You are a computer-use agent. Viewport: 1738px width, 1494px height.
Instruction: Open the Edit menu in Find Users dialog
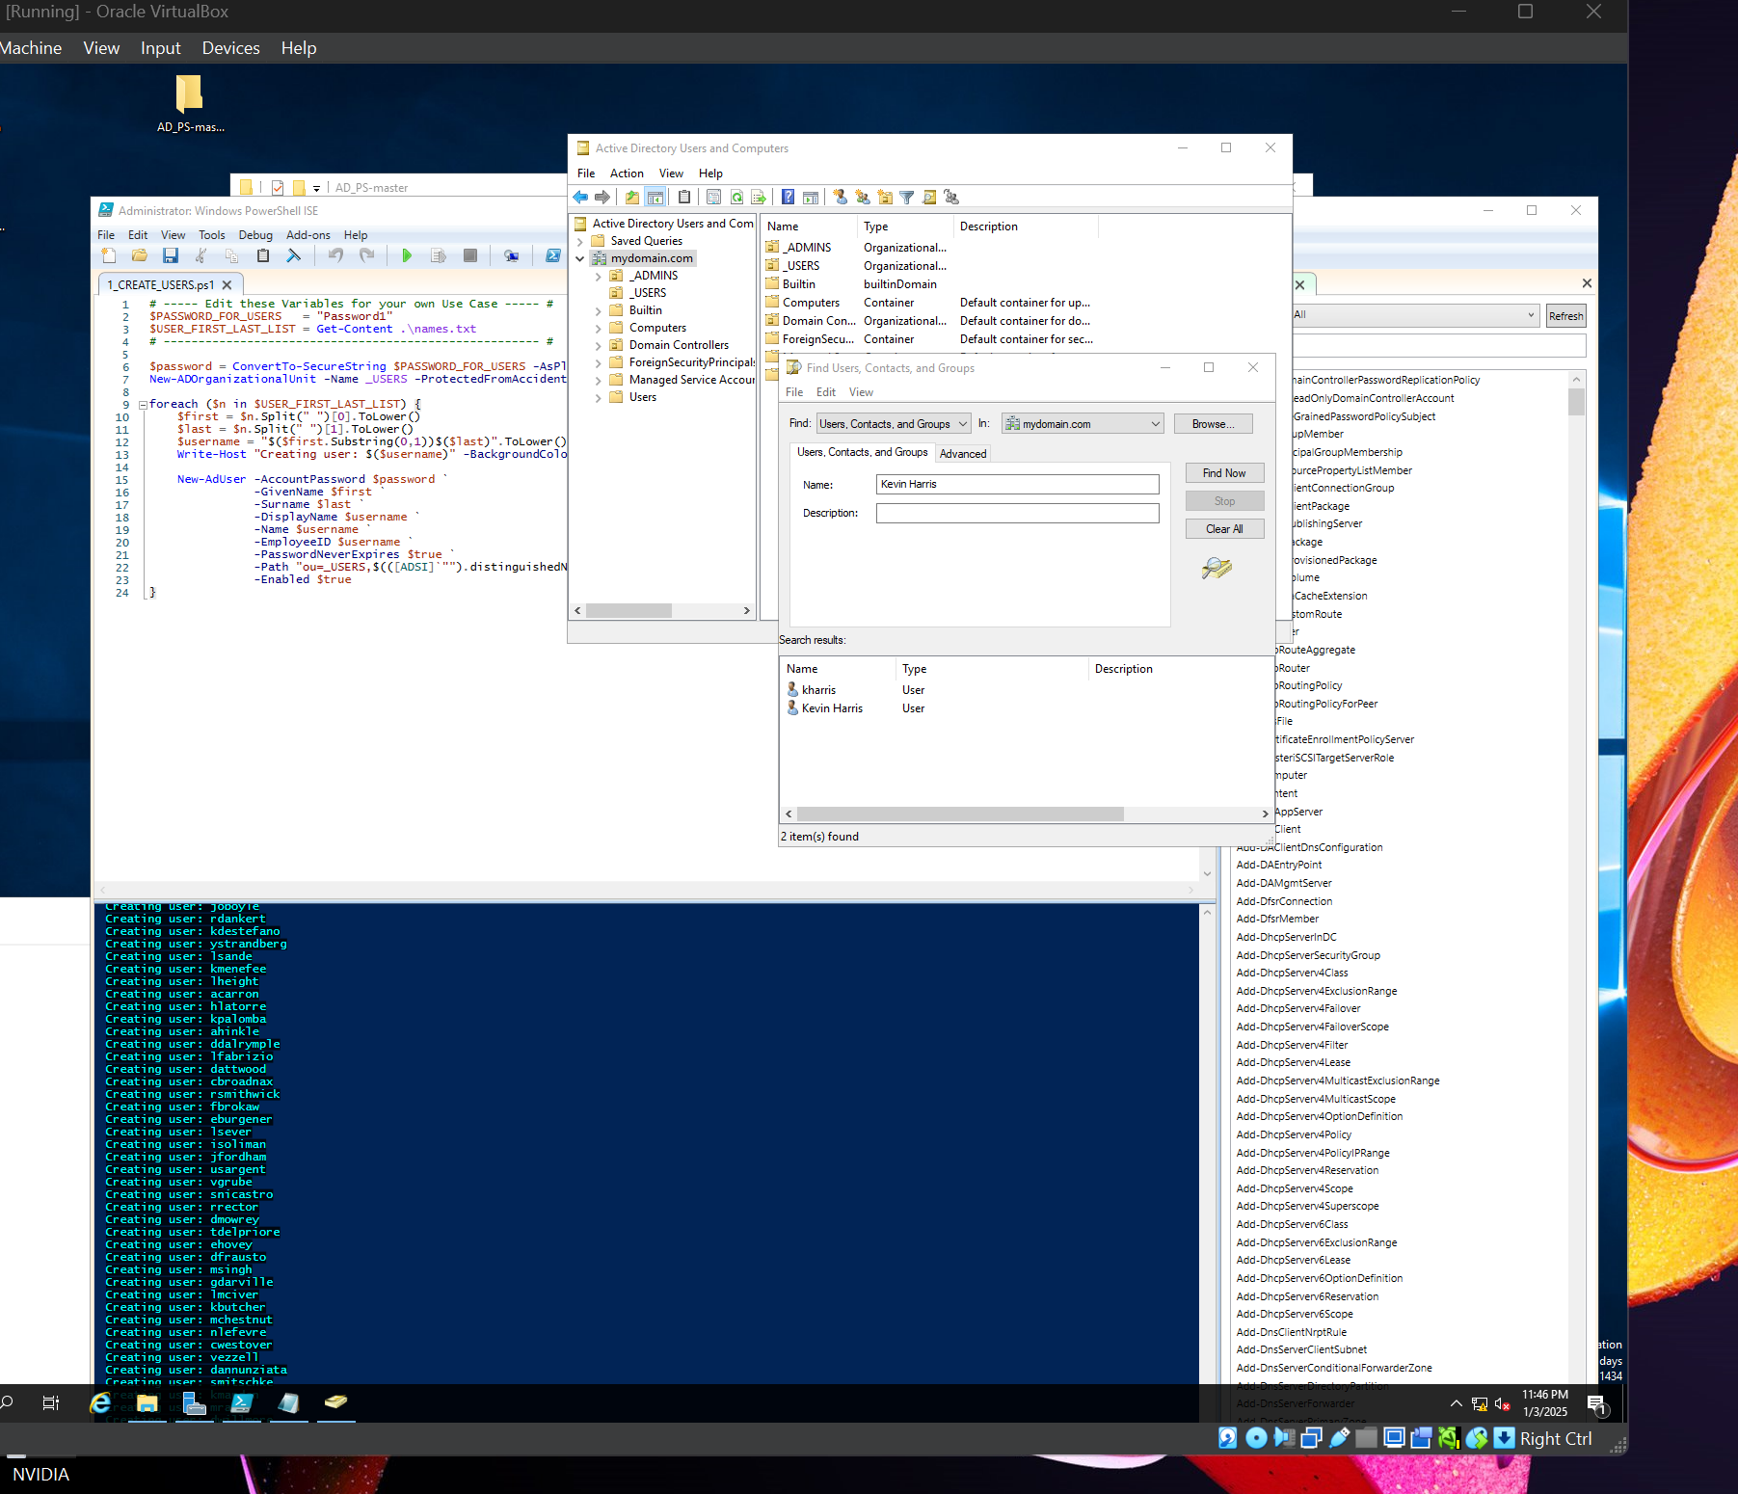[x=826, y=392]
